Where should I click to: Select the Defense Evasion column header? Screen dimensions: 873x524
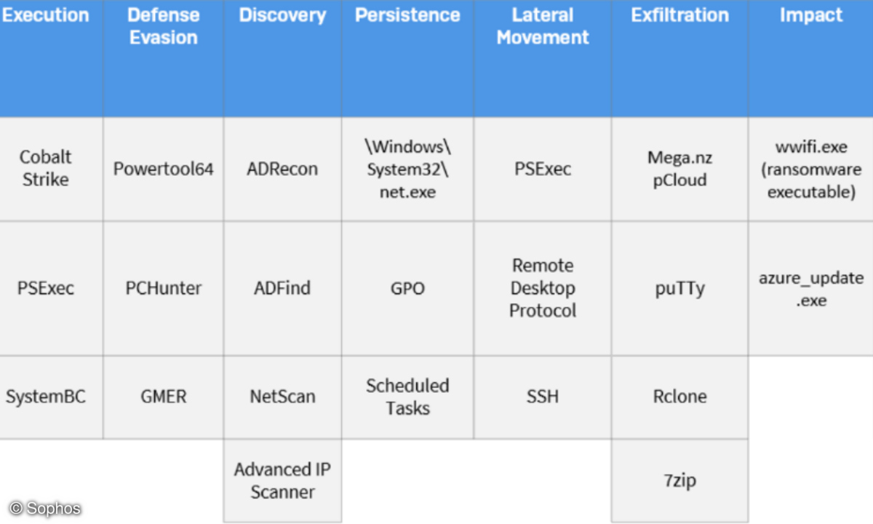pyautogui.click(x=164, y=26)
